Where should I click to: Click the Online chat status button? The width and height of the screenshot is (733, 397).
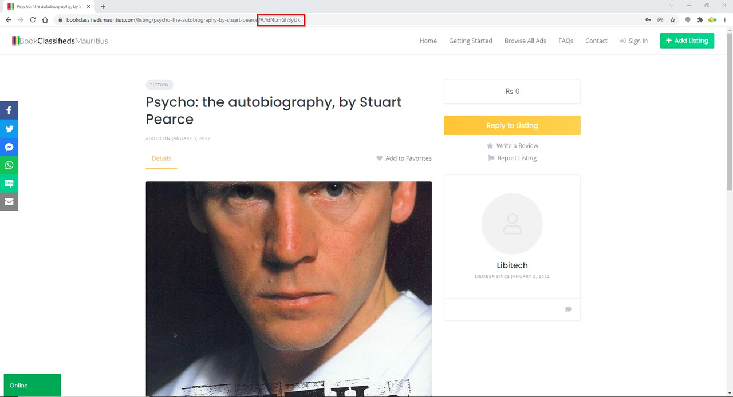coord(32,385)
